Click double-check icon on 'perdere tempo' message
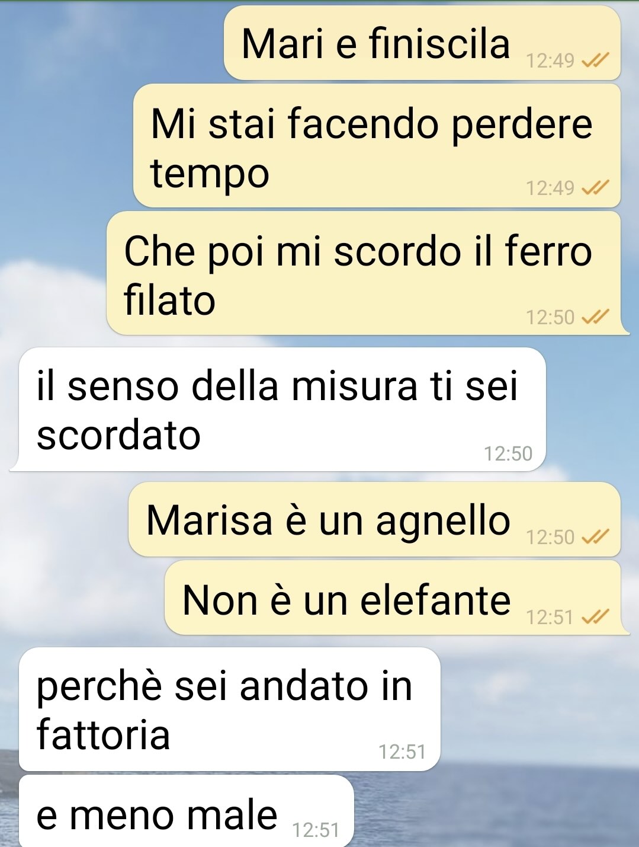This screenshot has height=847, width=639. 595,188
